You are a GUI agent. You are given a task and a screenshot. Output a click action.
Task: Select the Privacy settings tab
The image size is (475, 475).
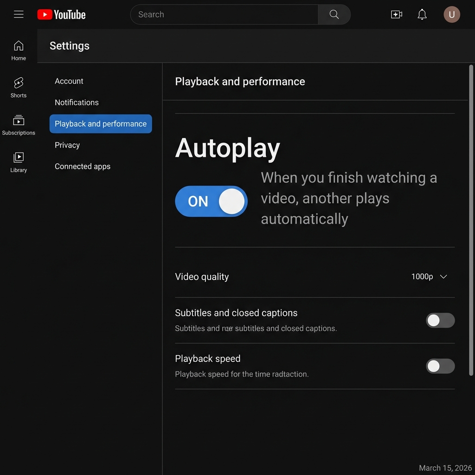pos(67,145)
